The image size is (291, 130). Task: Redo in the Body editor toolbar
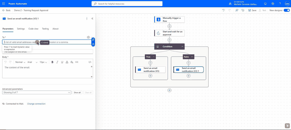pos(10,62)
